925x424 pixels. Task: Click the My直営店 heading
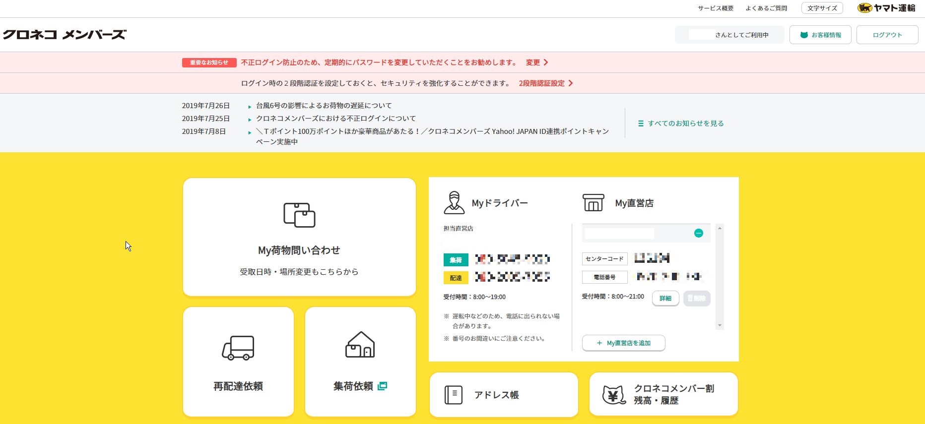(x=634, y=203)
